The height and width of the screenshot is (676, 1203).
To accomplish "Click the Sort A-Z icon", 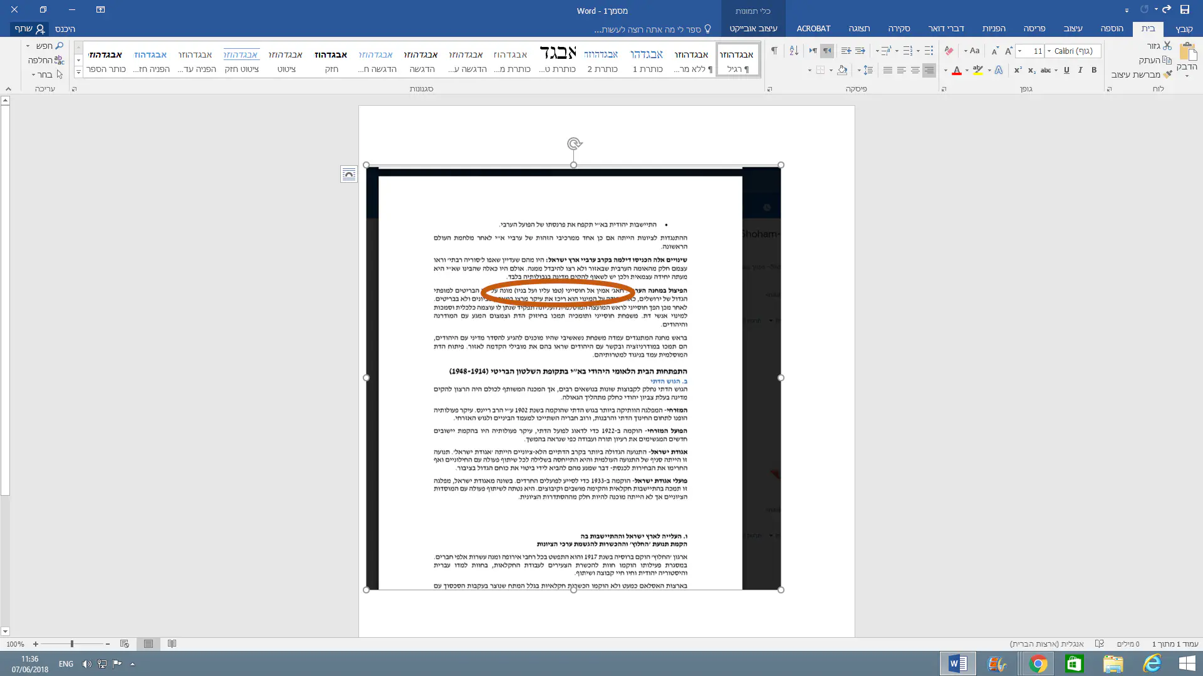I will tap(794, 51).
